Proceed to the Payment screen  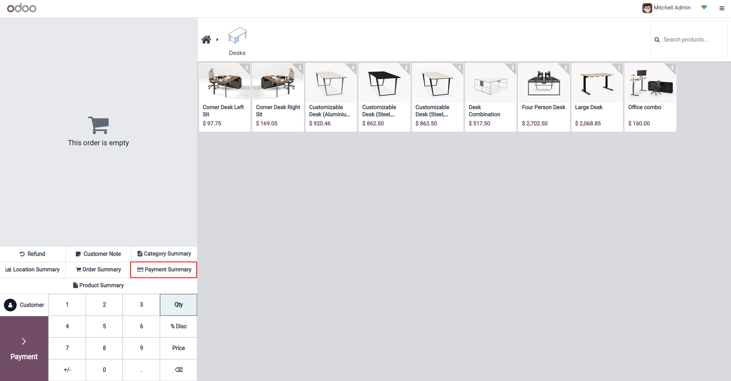24,349
